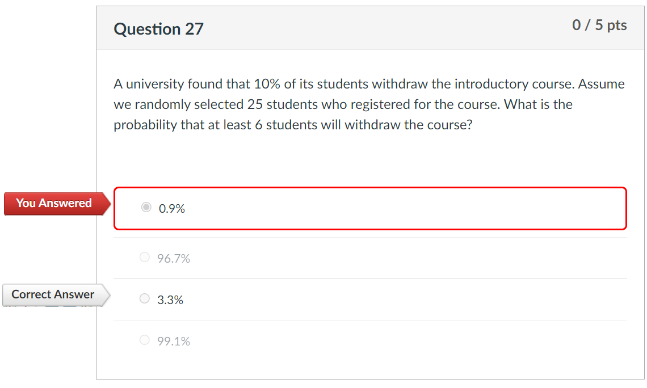
Task: Select the 3.3% radio button
Action: coord(144,298)
